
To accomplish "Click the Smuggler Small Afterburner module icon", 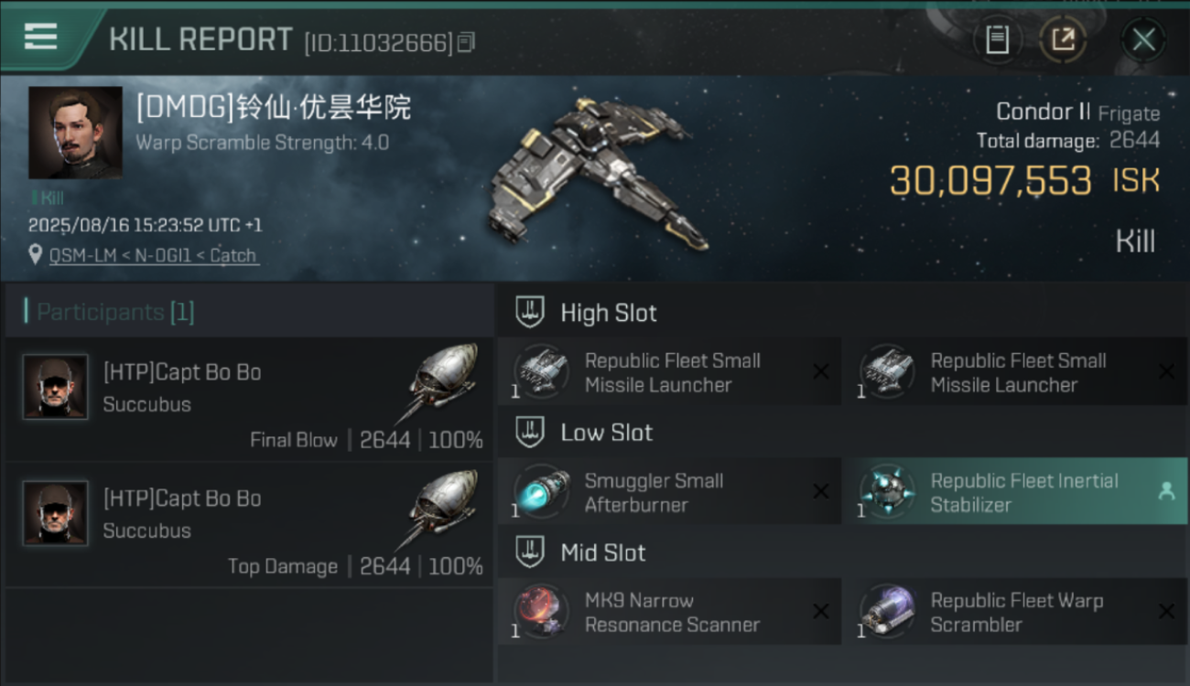I will coord(542,492).
